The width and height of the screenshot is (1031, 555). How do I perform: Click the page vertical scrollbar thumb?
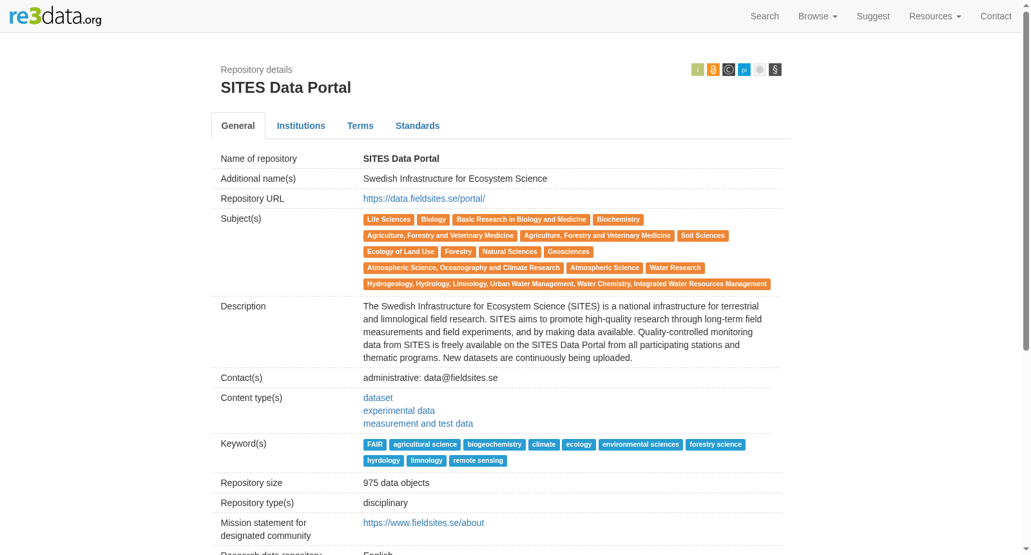tap(1026, 180)
